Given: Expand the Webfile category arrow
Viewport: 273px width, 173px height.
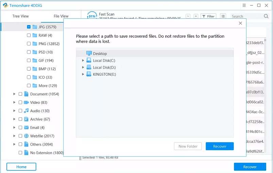Looking at the screenshot, I should (14, 136).
